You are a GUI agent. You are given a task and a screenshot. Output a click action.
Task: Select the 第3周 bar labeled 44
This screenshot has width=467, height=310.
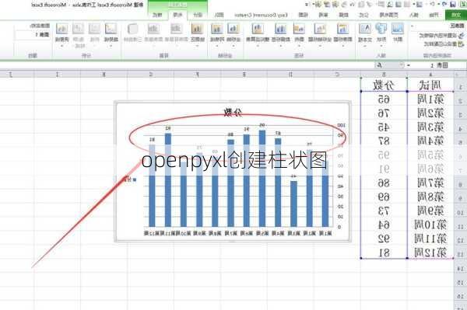click(293, 204)
